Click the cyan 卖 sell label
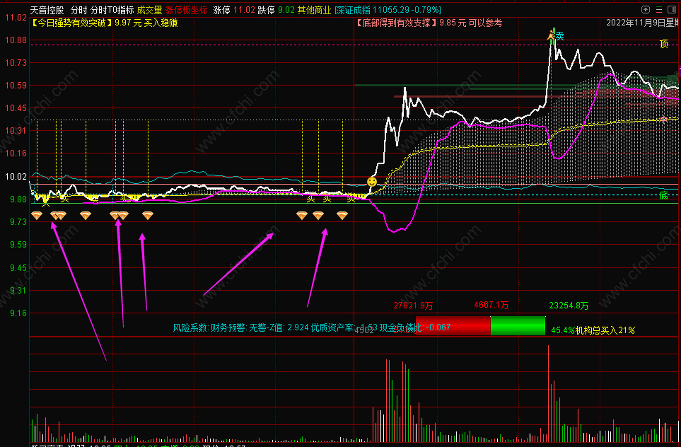681x447 pixels. click(x=560, y=36)
